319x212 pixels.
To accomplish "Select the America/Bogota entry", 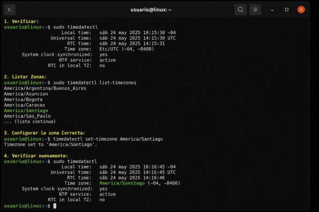I will (23, 99).
